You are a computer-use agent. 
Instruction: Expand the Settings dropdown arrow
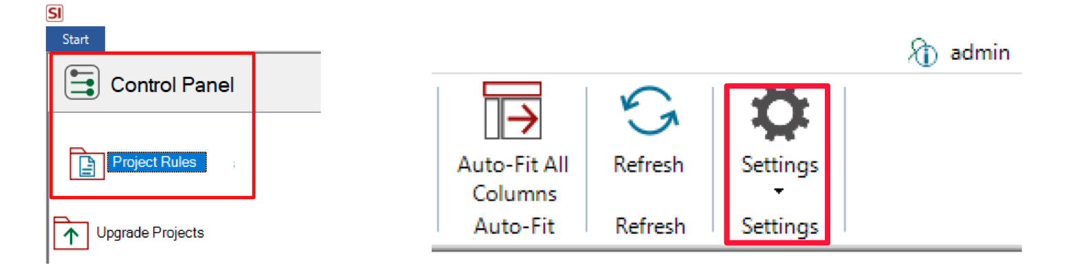779,192
